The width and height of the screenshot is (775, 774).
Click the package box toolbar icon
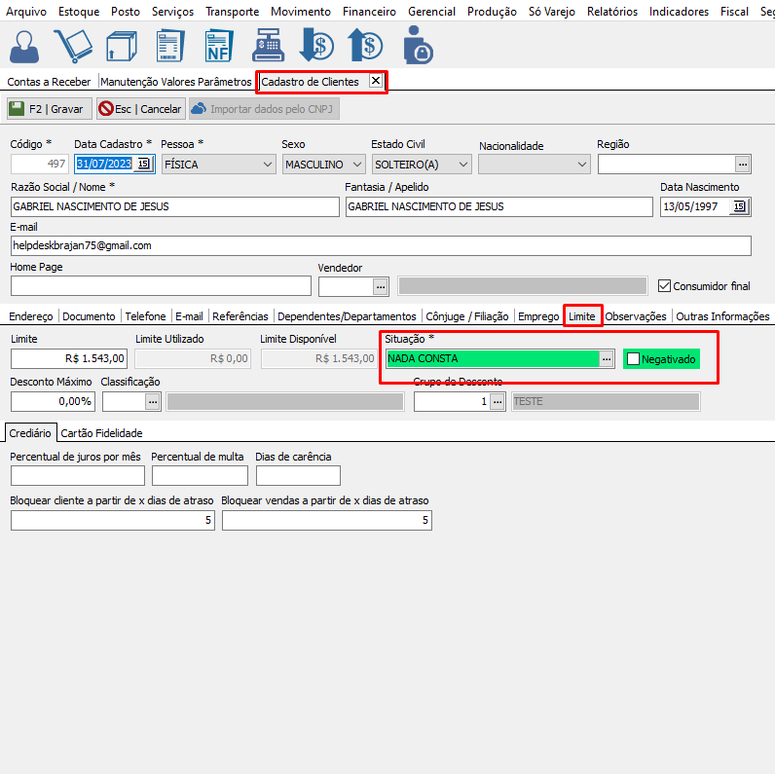click(x=121, y=46)
